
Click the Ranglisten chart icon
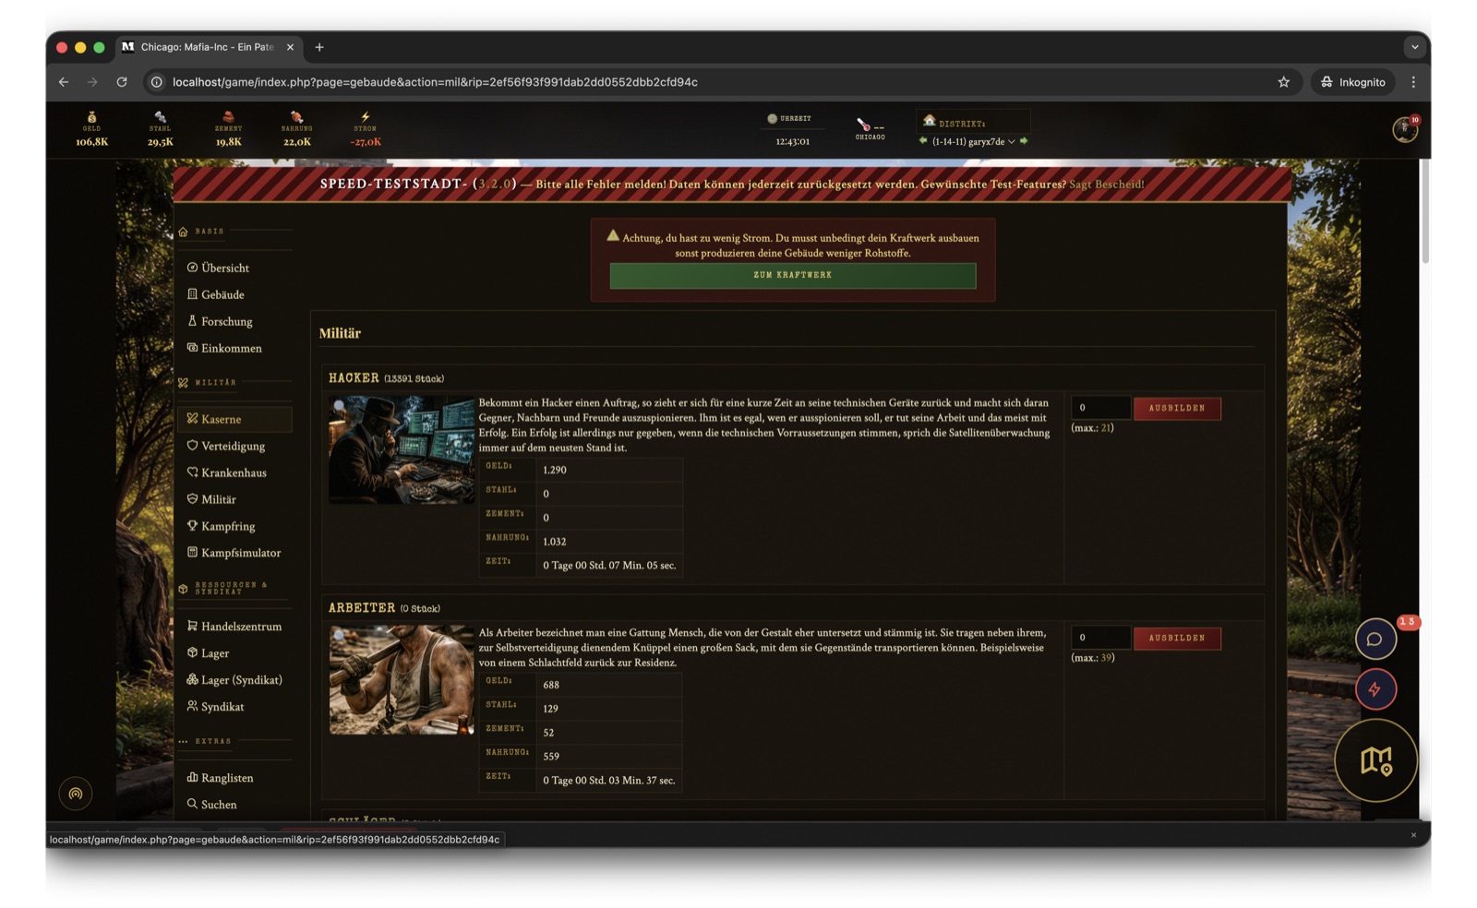(x=192, y=778)
